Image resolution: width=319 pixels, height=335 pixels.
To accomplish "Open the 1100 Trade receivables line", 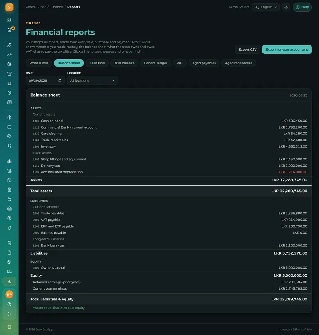I will tap(169, 140).
